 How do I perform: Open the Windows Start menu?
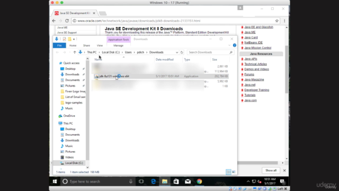(x=55, y=181)
